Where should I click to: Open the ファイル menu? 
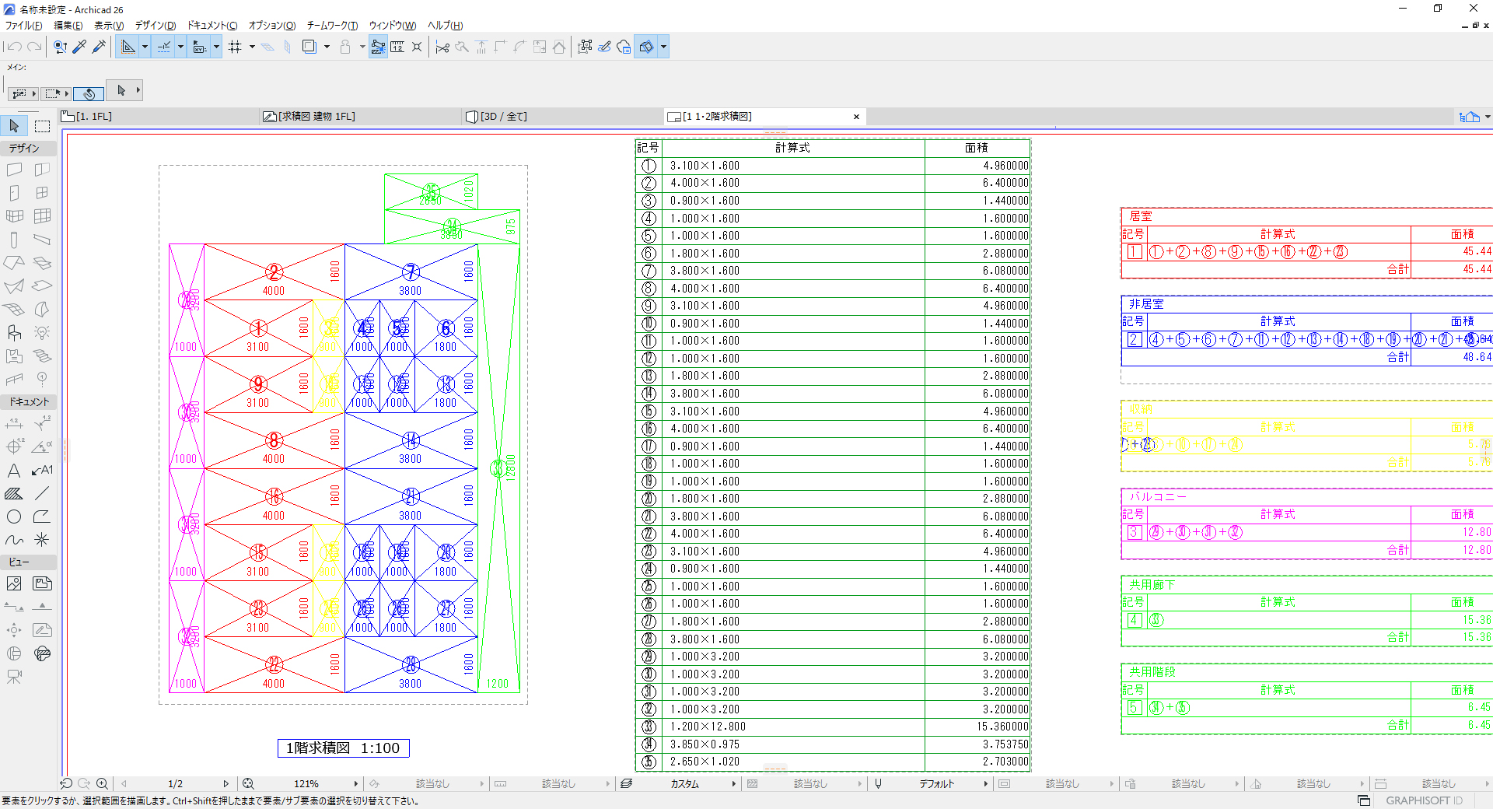(24, 26)
